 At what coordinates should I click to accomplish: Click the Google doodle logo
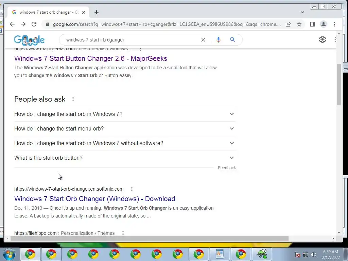click(29, 40)
